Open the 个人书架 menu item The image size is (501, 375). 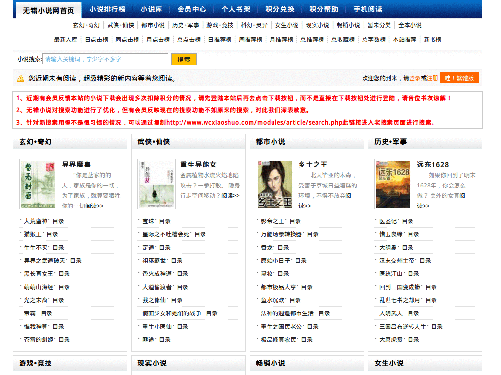click(236, 8)
